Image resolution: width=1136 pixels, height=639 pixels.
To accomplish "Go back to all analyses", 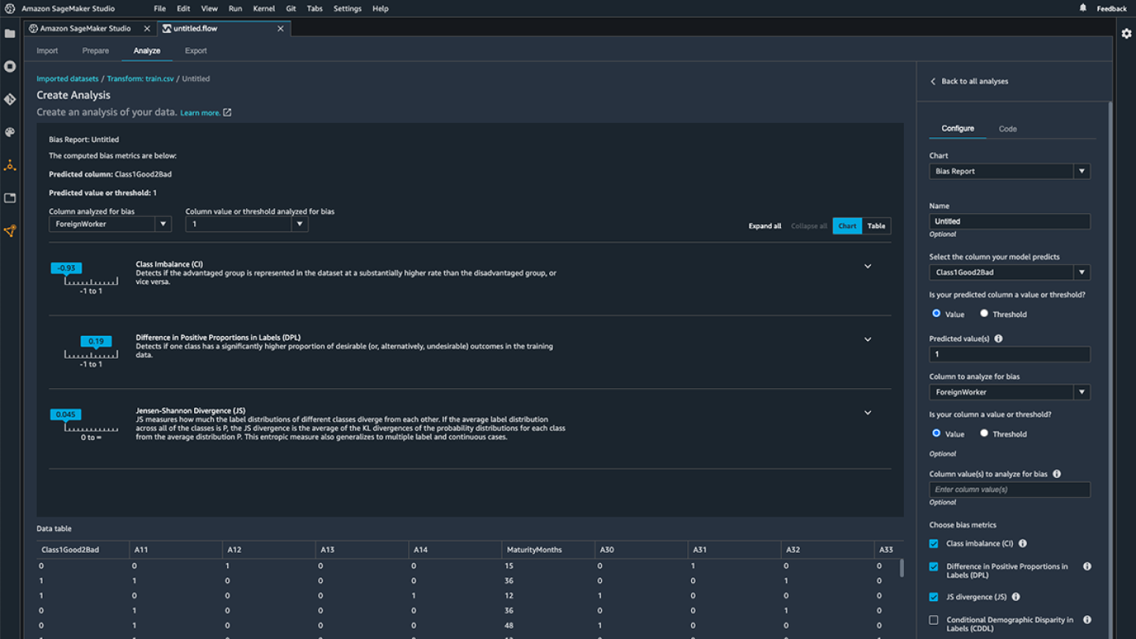I will tap(969, 81).
